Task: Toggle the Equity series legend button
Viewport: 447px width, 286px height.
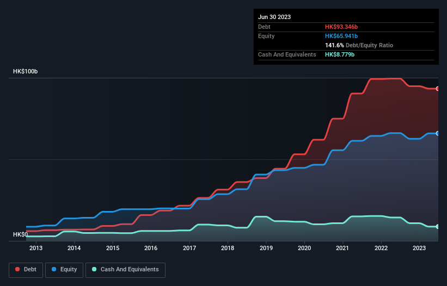Action: pyautogui.click(x=64, y=270)
